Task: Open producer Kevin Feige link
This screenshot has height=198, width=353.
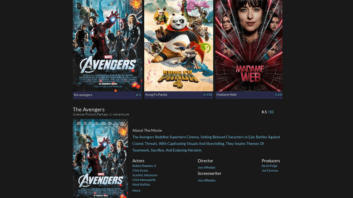Action: (269, 166)
